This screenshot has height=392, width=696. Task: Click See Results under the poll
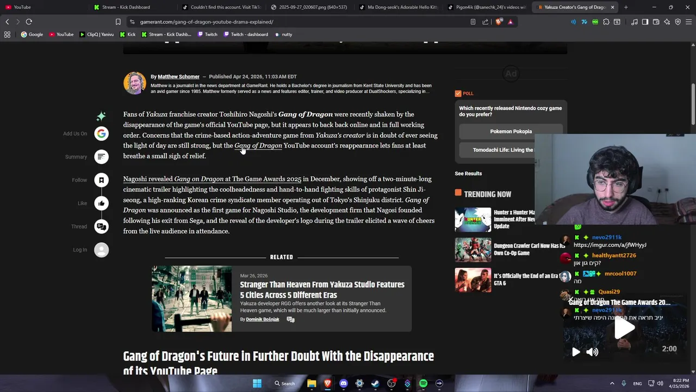(468, 173)
